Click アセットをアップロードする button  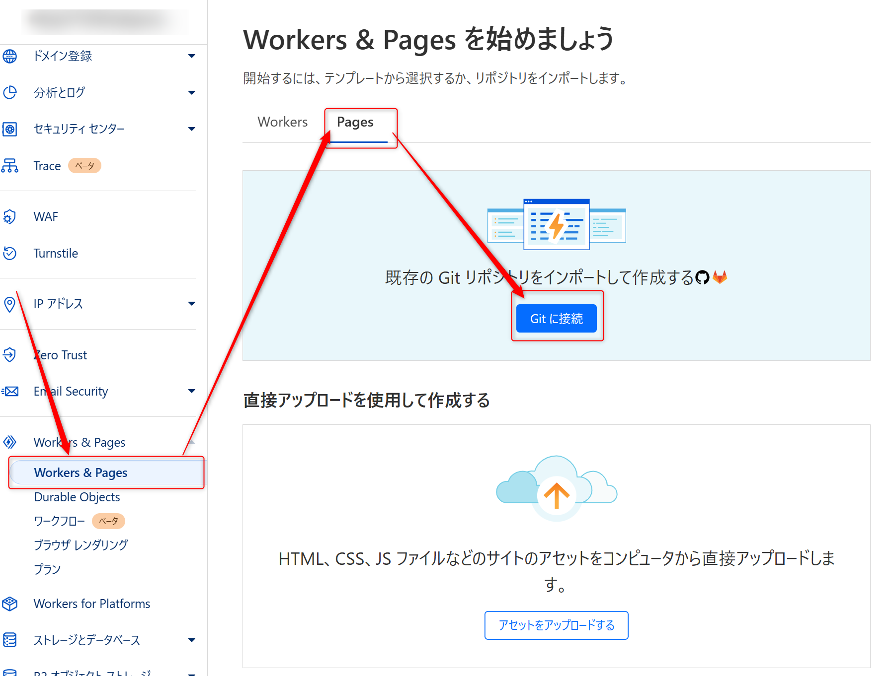click(x=557, y=625)
